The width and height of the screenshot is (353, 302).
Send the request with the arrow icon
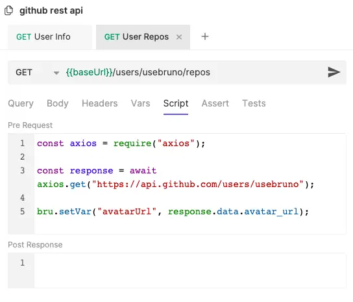coord(334,72)
